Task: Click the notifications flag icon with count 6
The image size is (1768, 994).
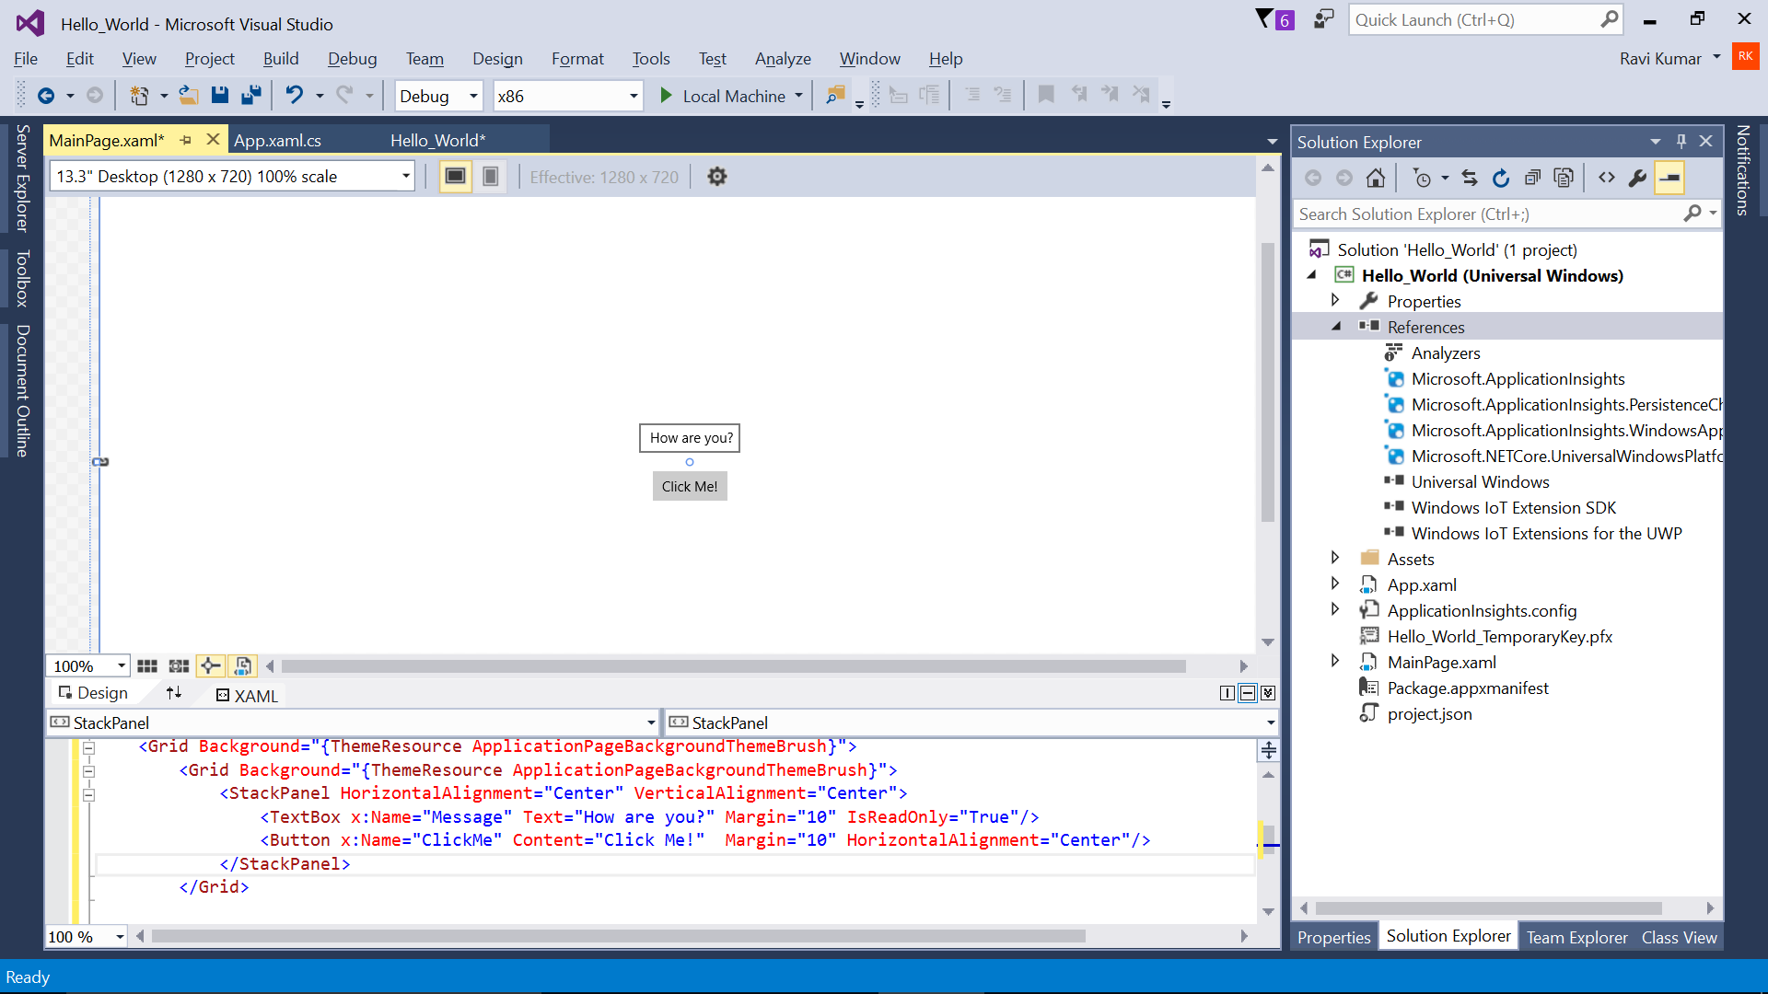Action: pyautogui.click(x=1275, y=19)
